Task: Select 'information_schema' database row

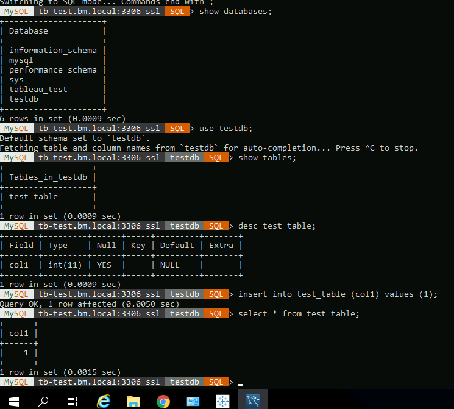Action: [x=52, y=51]
